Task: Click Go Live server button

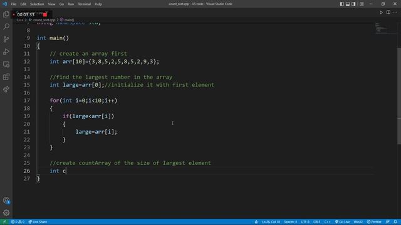Action: [343, 222]
